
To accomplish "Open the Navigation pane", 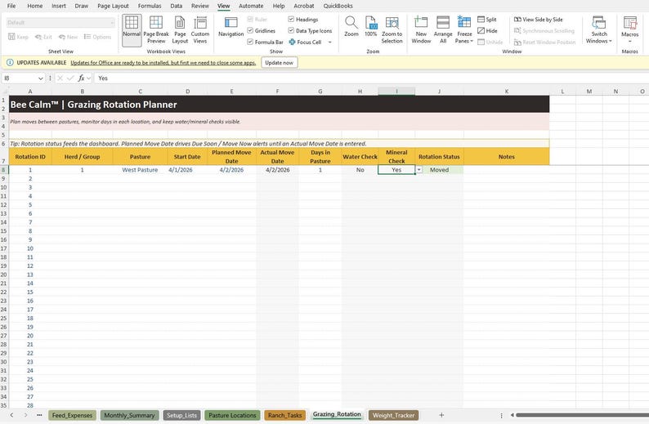I will 231,26.
